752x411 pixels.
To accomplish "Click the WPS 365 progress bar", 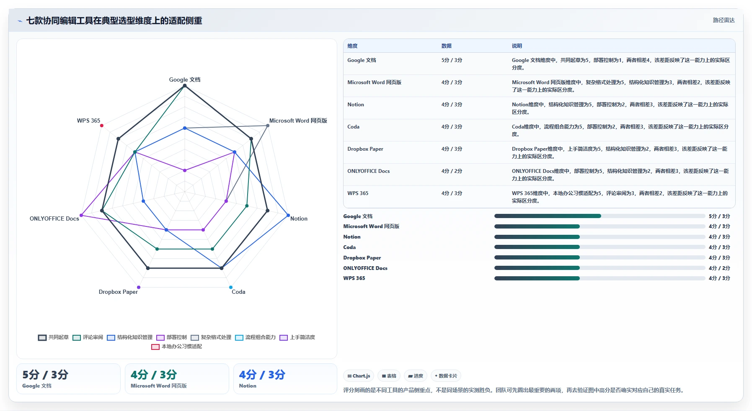I will (x=600, y=278).
